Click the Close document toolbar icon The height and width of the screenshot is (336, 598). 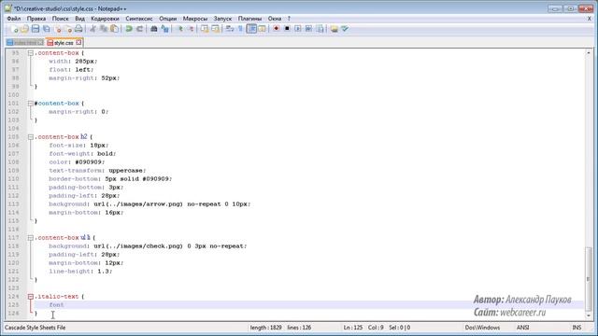coord(58,29)
